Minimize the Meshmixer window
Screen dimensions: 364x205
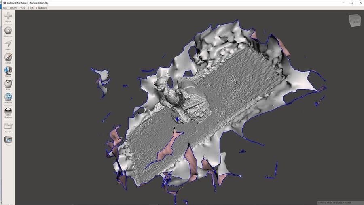click(x=343, y=2)
